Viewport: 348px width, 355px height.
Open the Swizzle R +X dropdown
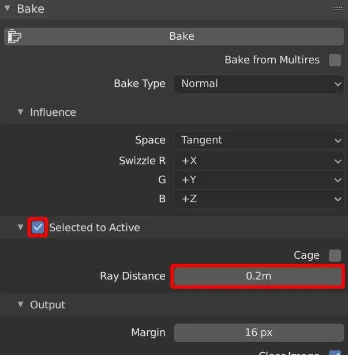(259, 161)
